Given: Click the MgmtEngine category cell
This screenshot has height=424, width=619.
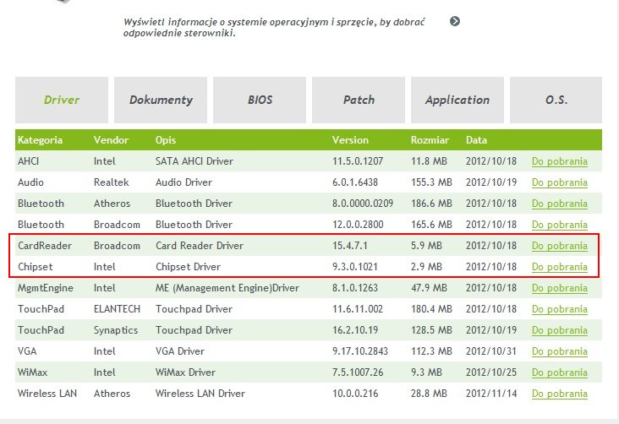Looking at the screenshot, I should click(x=46, y=288).
